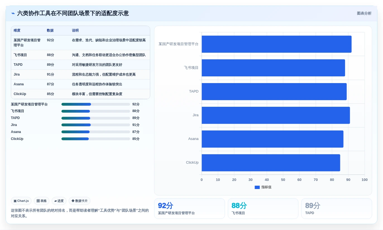Select the 进度 tag chip
This screenshot has height=230, width=383.
pyautogui.click(x=59, y=201)
